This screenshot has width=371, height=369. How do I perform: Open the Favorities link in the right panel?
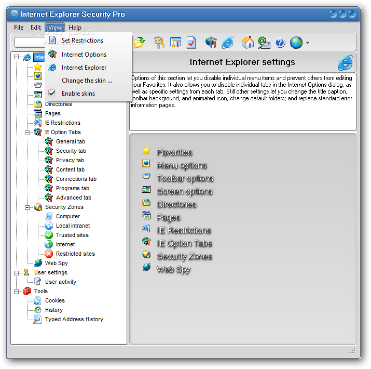tap(174, 152)
